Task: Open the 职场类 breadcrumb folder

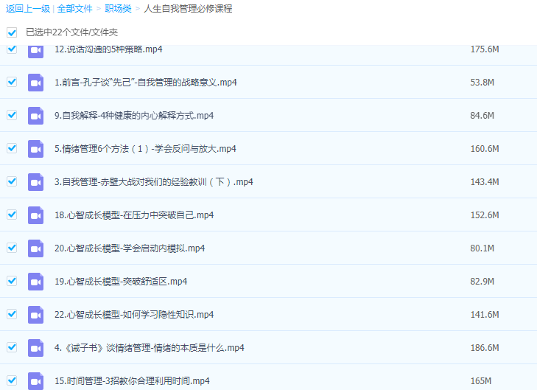Action: tap(118, 9)
